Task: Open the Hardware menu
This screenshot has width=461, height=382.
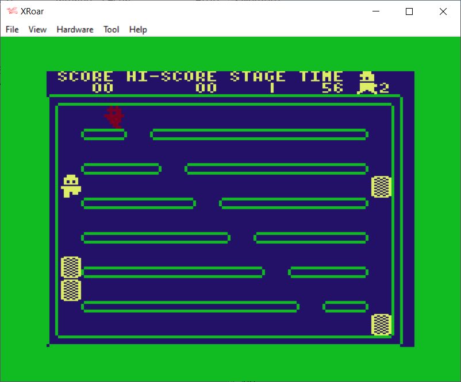Action: [75, 29]
